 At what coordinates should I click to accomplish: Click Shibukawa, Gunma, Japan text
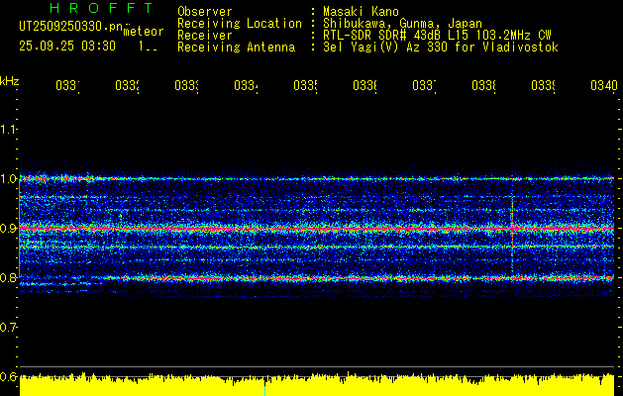tap(402, 24)
